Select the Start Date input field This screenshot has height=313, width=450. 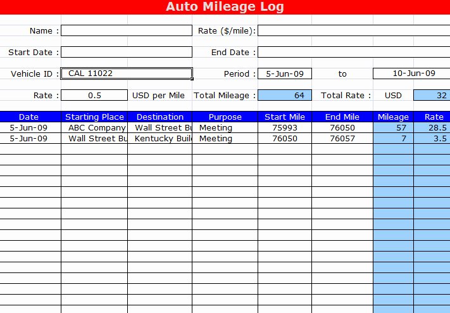(127, 52)
